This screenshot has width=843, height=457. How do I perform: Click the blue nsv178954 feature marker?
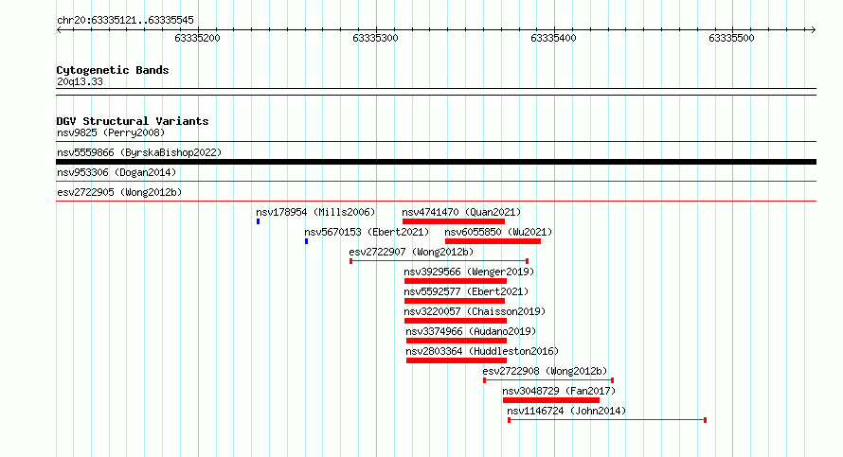(x=258, y=221)
